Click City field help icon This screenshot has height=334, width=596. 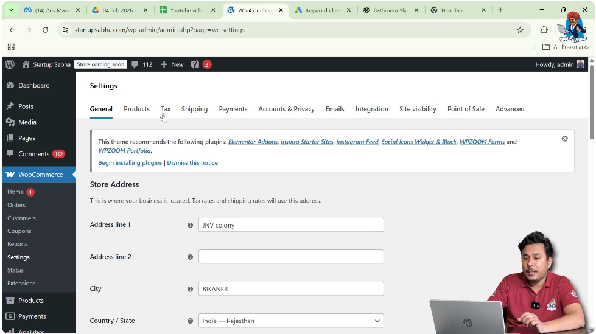[x=190, y=289]
